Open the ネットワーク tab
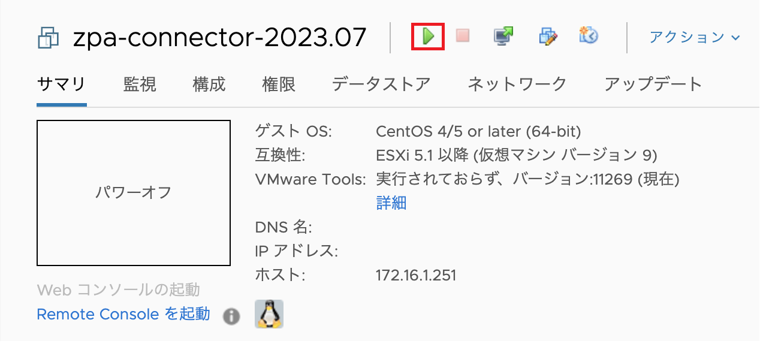 [x=517, y=84]
